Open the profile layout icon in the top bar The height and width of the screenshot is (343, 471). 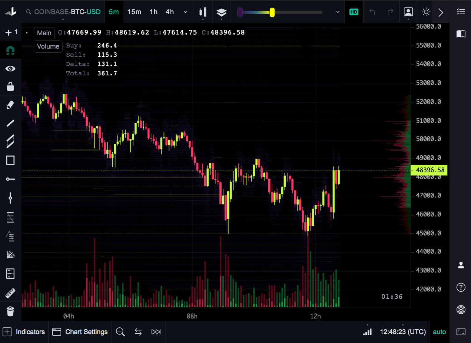[408, 12]
